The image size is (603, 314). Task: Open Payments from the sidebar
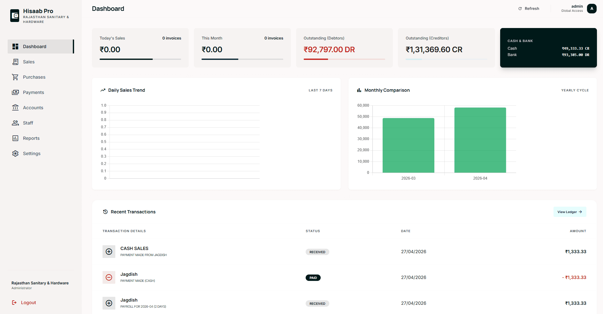[41, 92]
